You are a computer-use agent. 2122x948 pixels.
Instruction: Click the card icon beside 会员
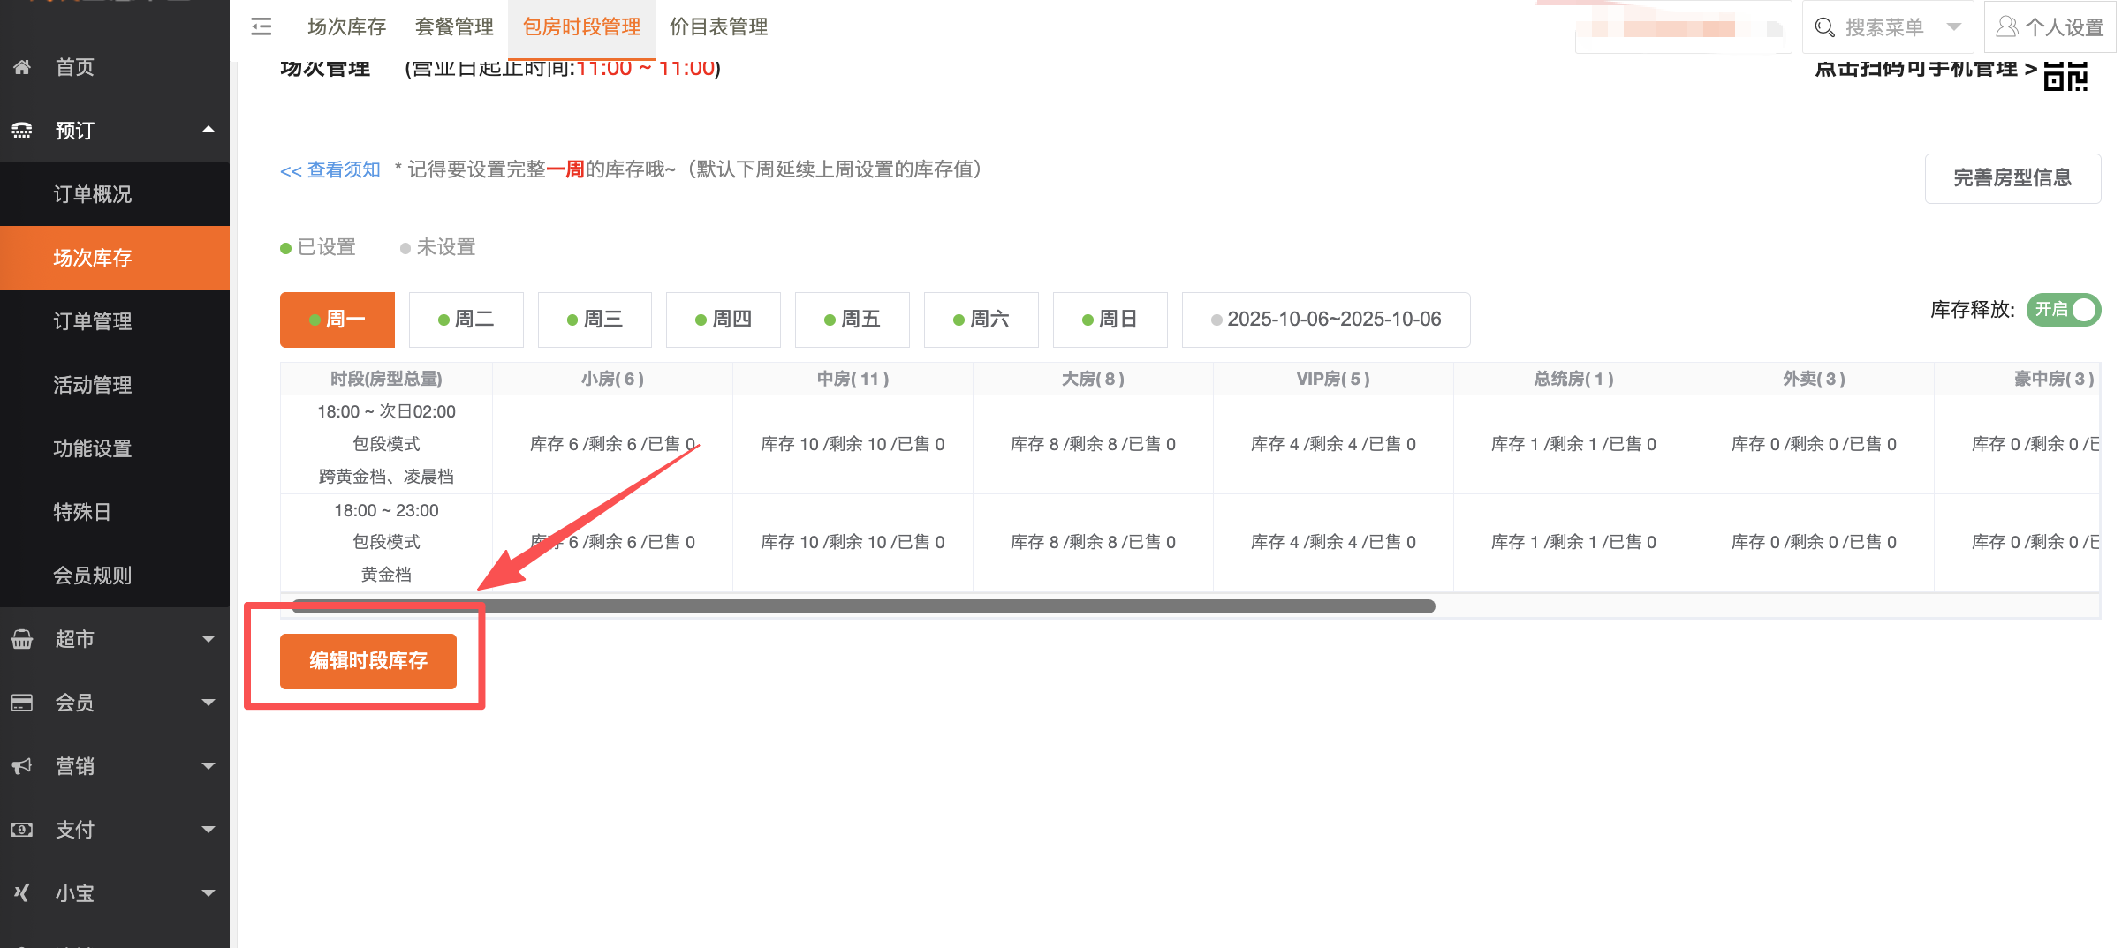pyautogui.click(x=22, y=703)
